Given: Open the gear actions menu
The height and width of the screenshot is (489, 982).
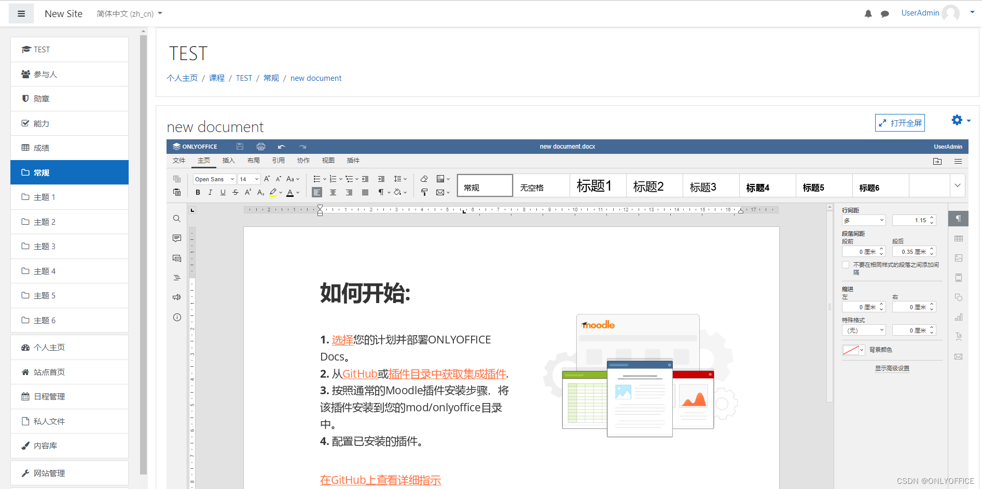Looking at the screenshot, I should click(961, 120).
